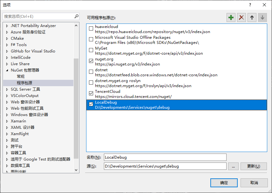Click the red X remove-source icon
Image resolution: width=272 pixels, height=193 pixels.
[241, 17]
